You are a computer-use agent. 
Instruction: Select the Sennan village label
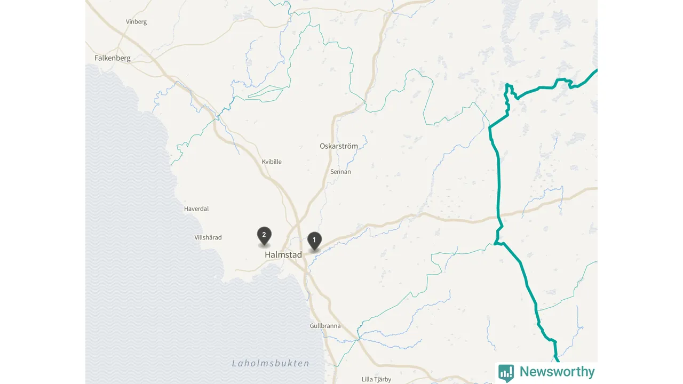pyautogui.click(x=340, y=172)
